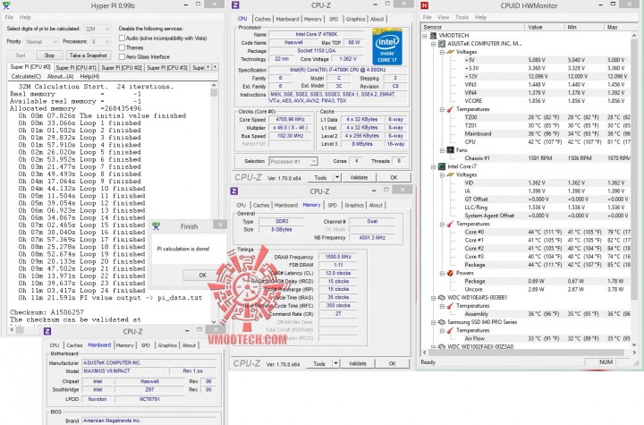Switch to Super PI [CPU #1] tab
644x425 pixels.
coord(75,67)
